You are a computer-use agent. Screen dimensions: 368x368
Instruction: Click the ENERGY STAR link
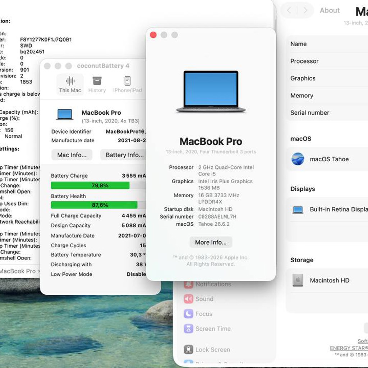click(x=349, y=348)
